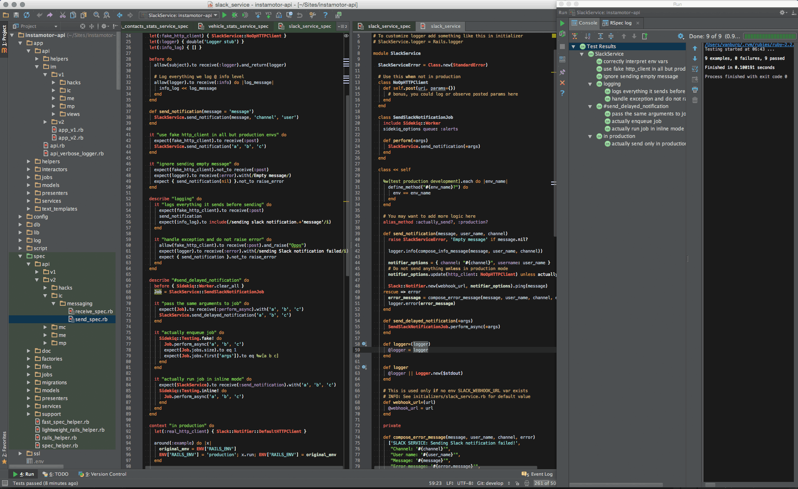Collapse the logging group in test results
Image resolution: width=798 pixels, height=489 pixels.
point(590,84)
